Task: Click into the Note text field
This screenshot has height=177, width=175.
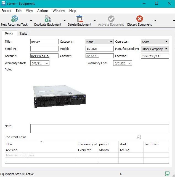Action: pyautogui.click(x=99, y=129)
